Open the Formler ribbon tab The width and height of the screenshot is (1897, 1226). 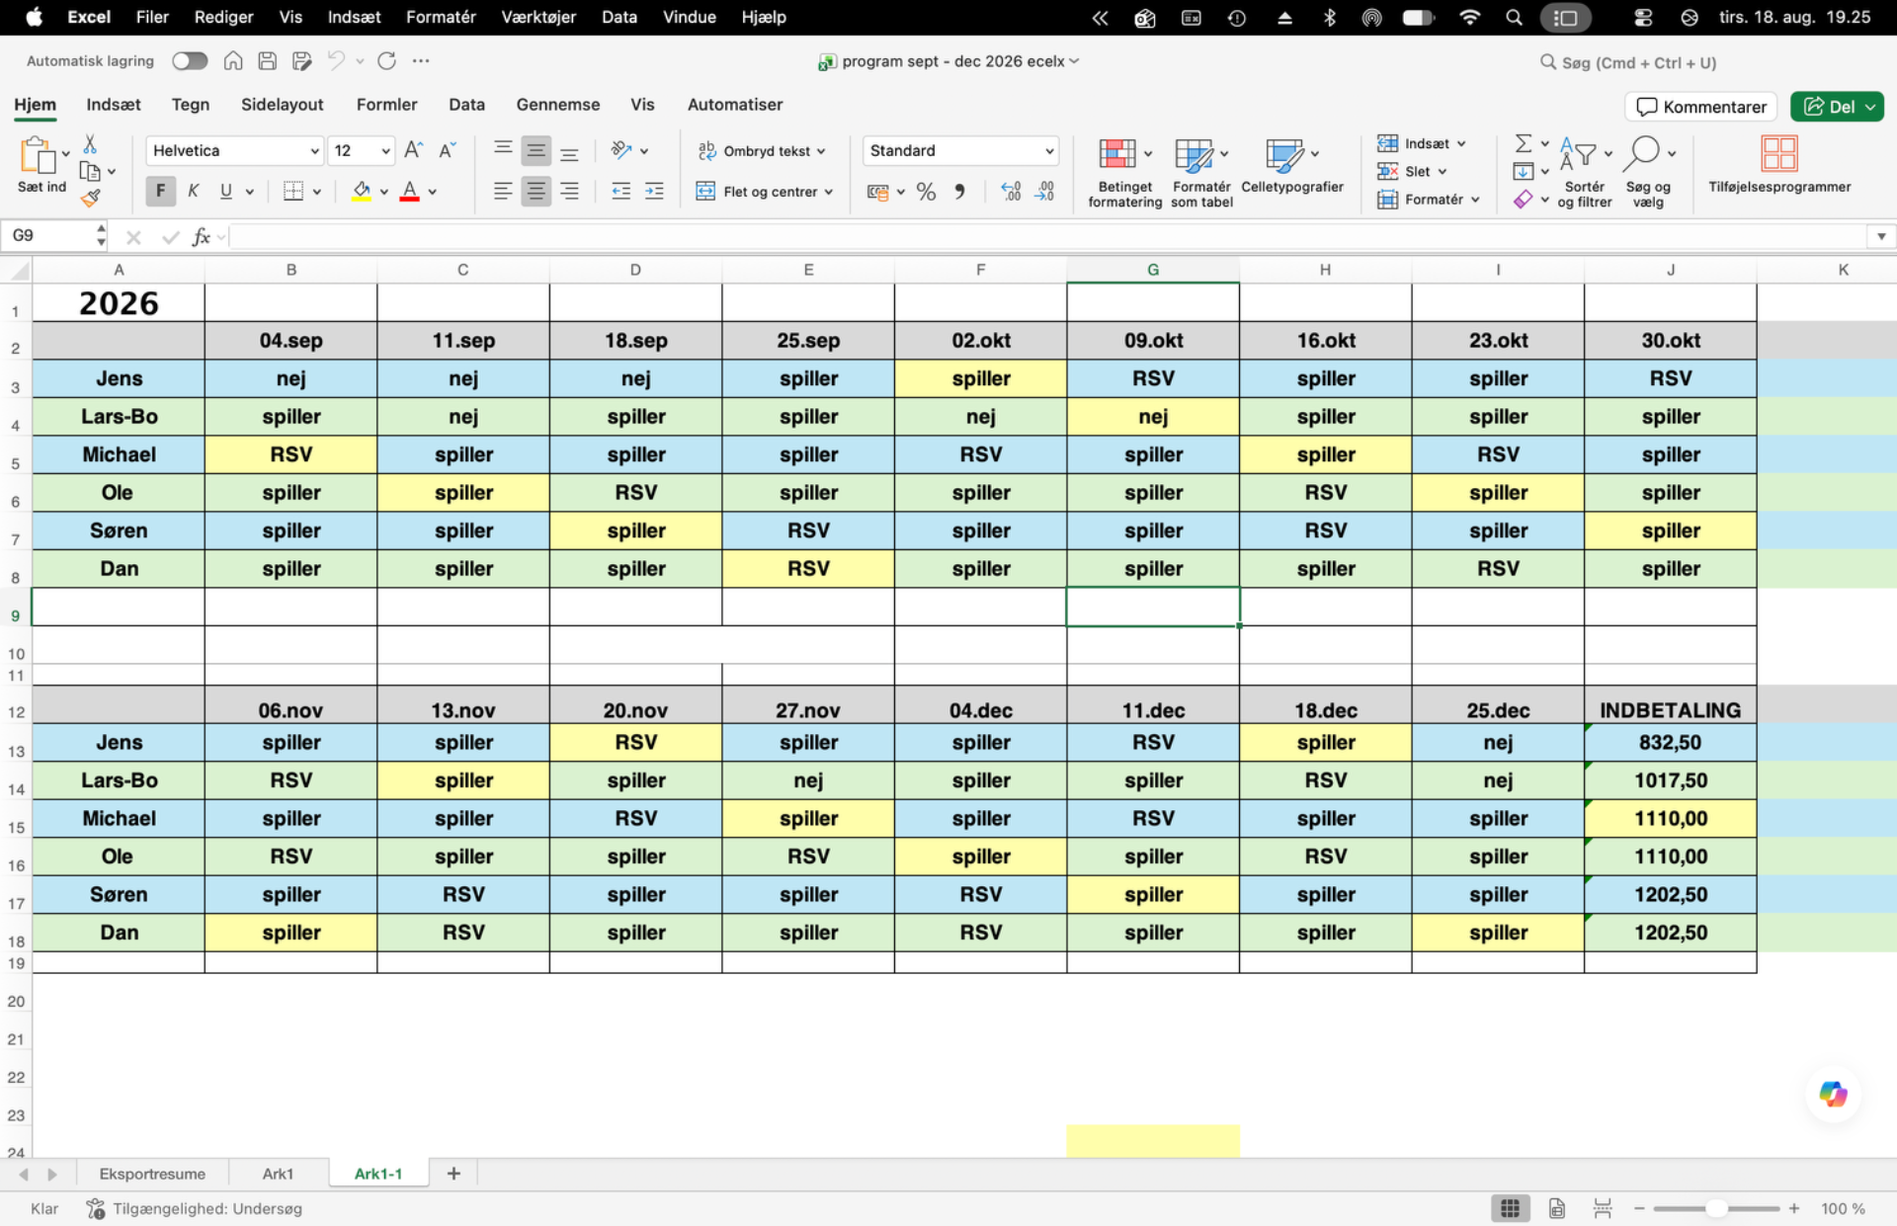coord(386,105)
